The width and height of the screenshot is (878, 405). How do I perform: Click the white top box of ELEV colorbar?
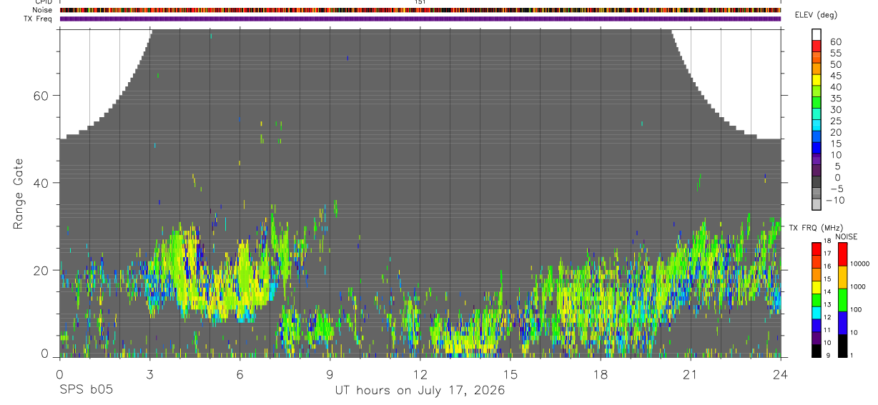817,34
